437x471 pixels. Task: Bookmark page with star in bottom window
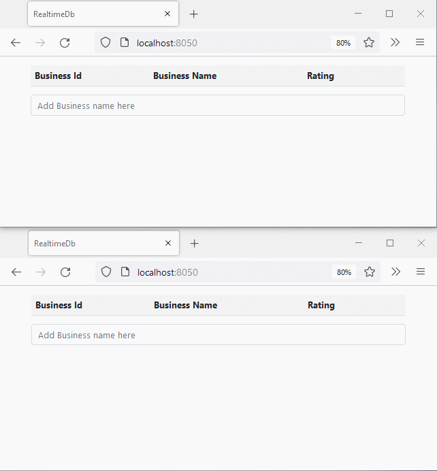(x=370, y=272)
